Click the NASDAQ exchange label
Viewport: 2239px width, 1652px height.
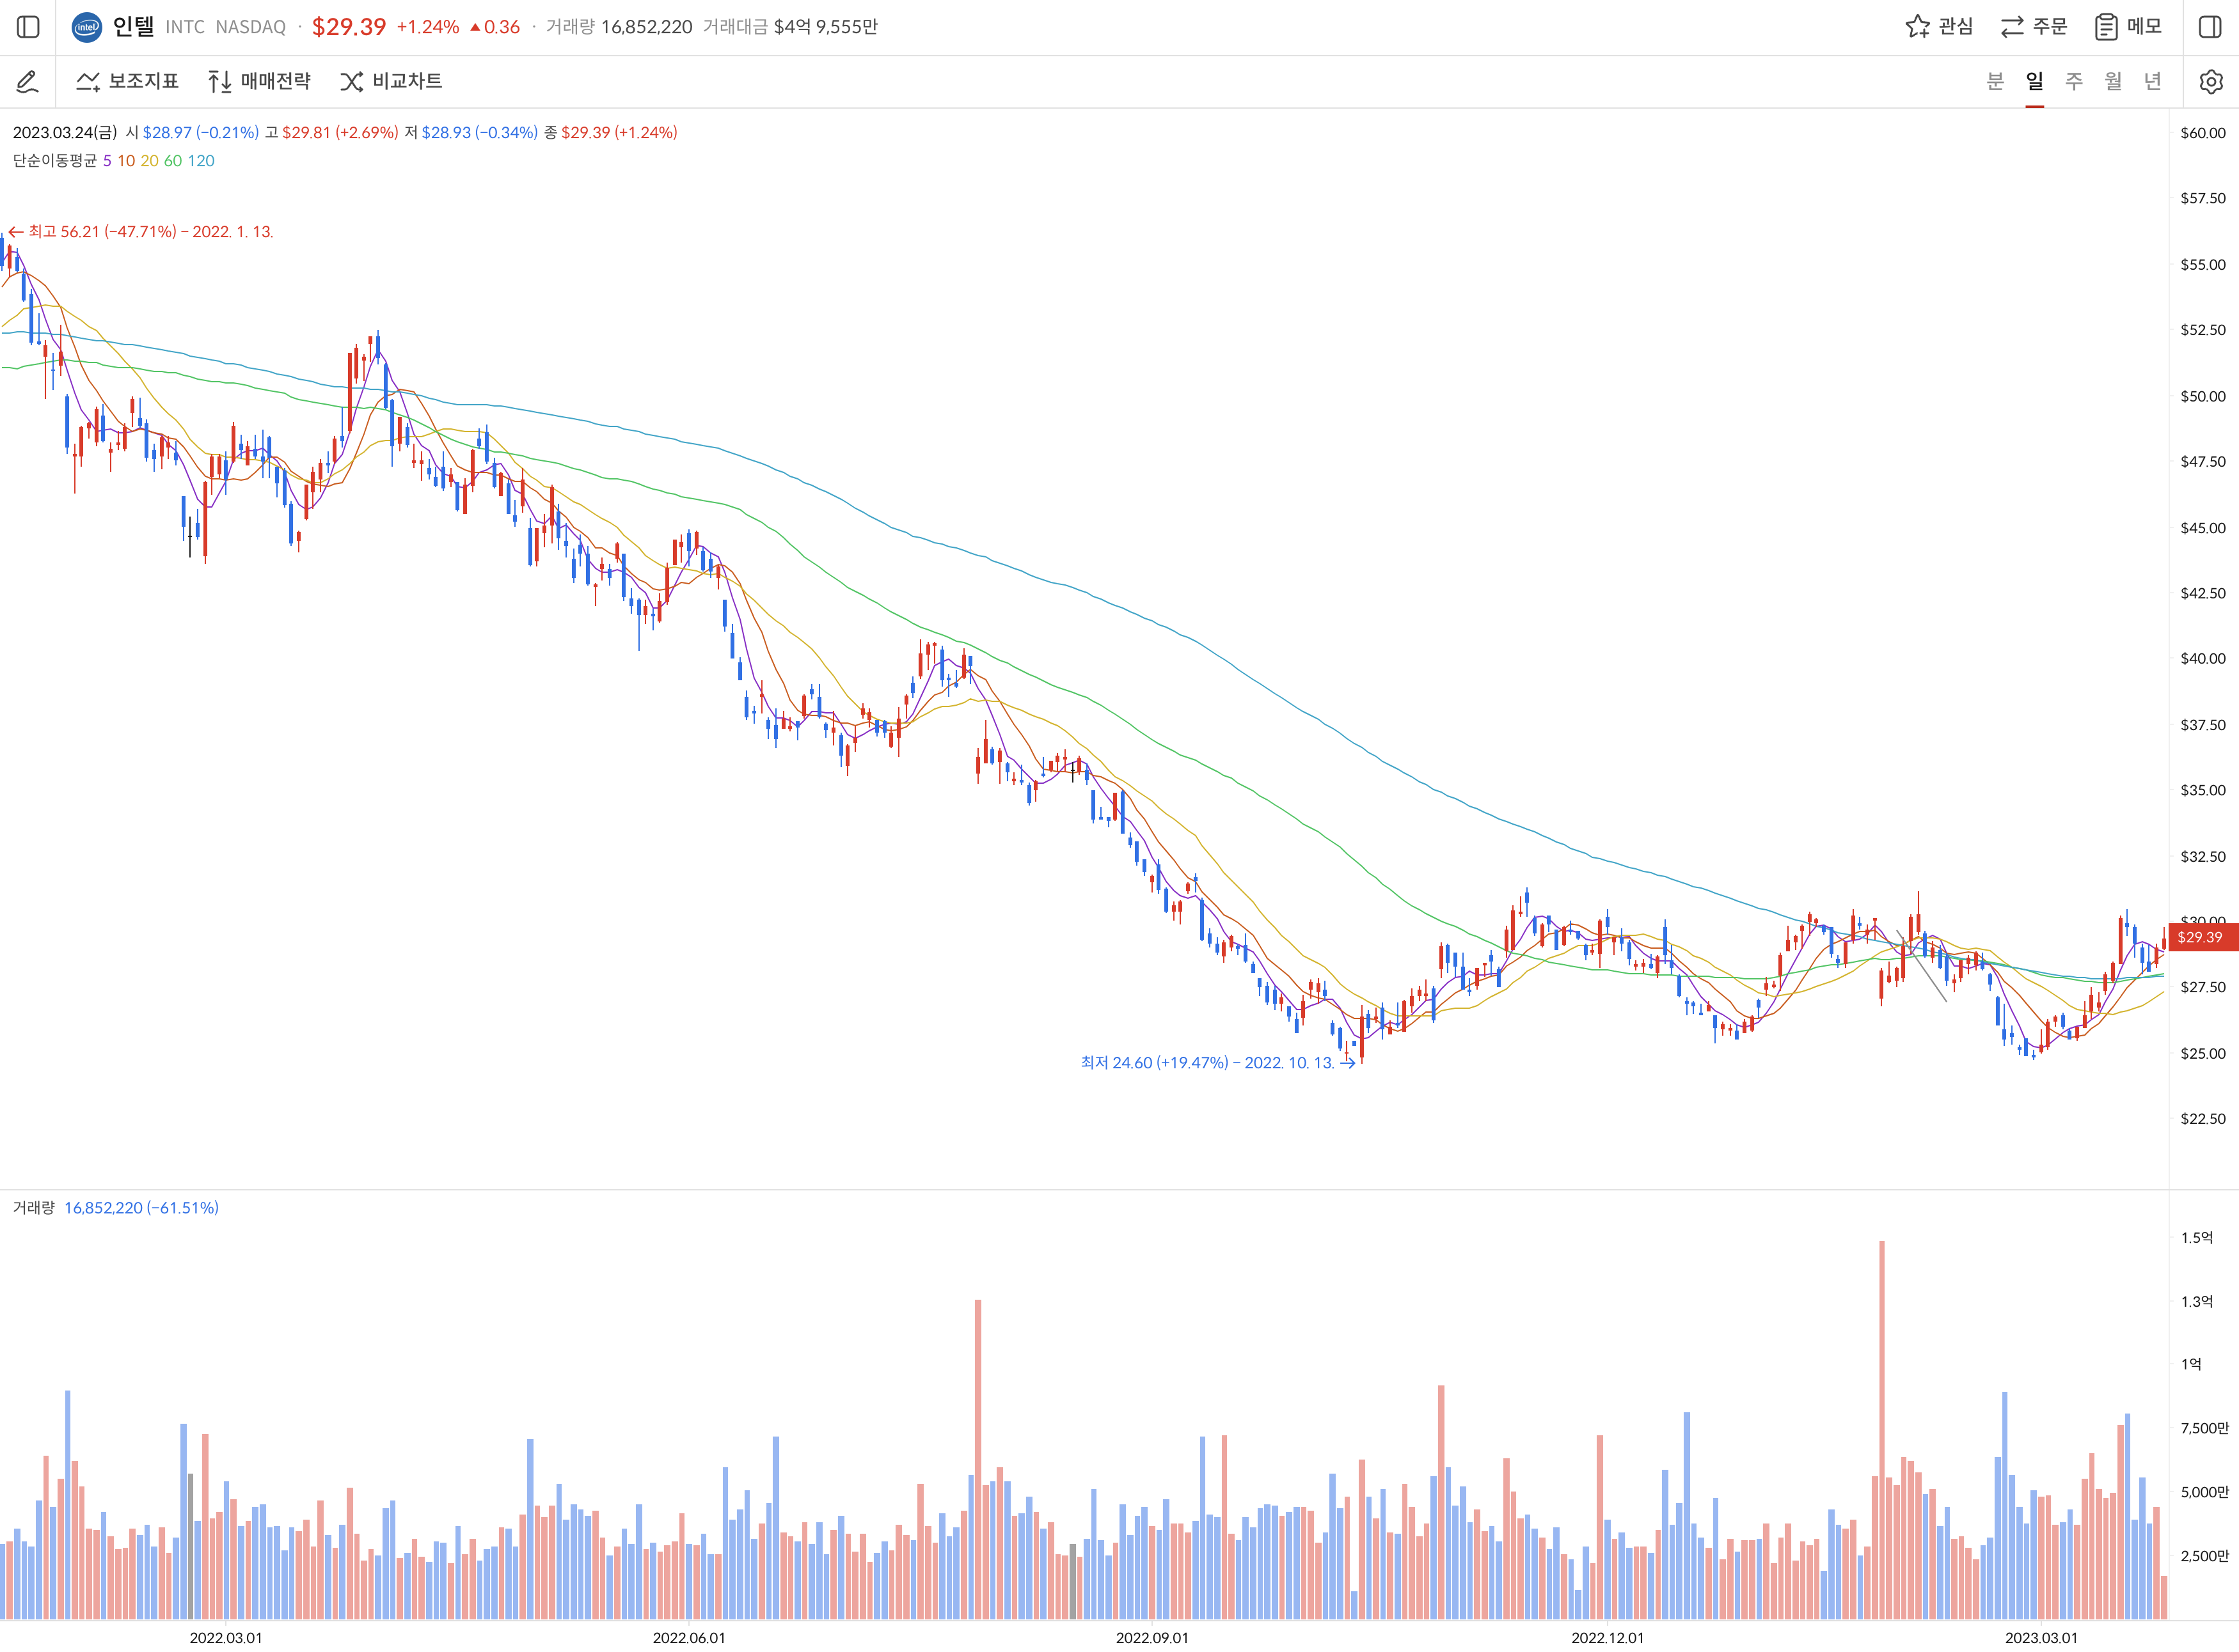pos(251,27)
